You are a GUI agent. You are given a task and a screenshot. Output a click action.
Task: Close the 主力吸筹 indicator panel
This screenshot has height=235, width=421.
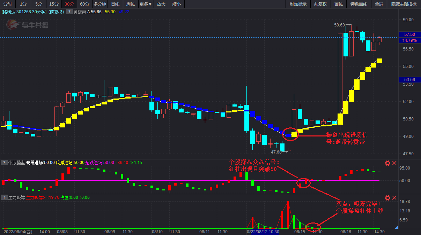(x=394, y=198)
